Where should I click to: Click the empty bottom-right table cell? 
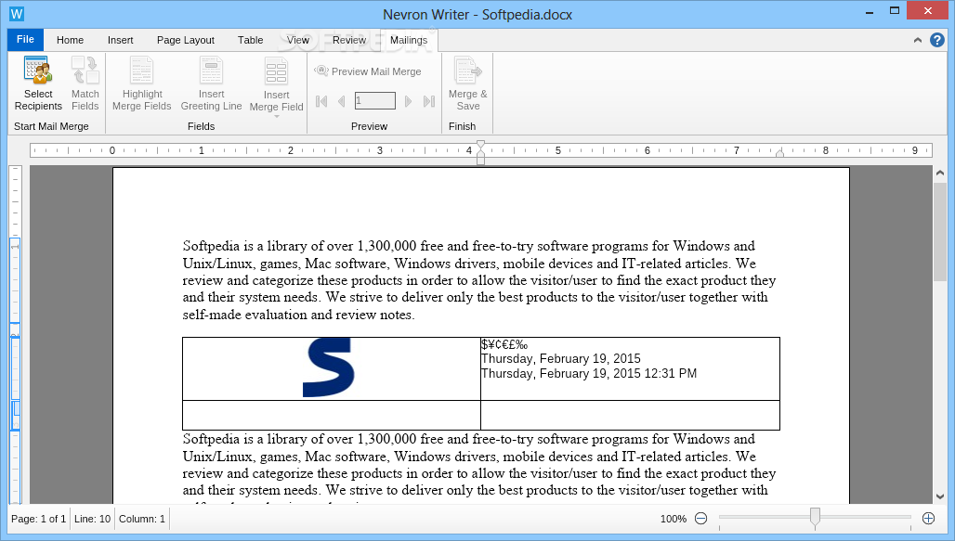pos(631,415)
